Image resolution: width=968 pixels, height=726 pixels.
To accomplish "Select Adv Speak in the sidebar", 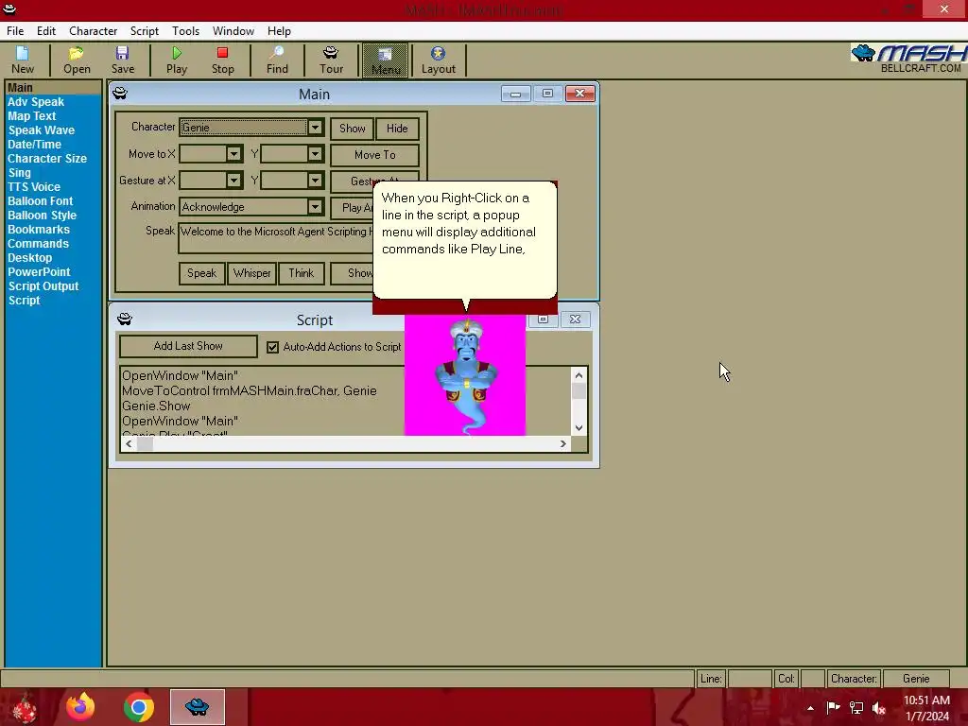I will tap(36, 102).
